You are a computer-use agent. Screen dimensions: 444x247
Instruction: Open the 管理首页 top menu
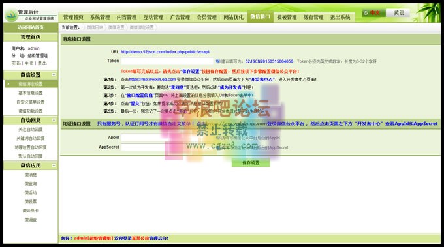click(x=73, y=17)
